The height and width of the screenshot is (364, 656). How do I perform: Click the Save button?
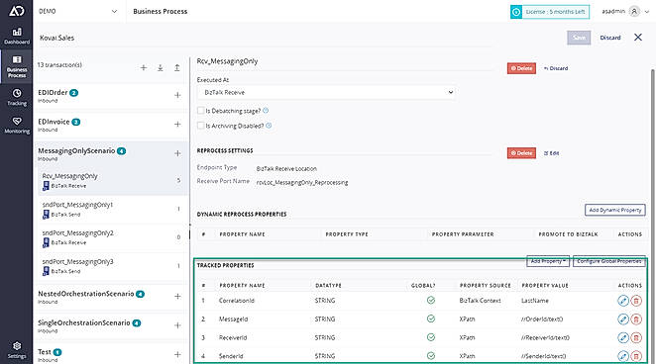(579, 38)
